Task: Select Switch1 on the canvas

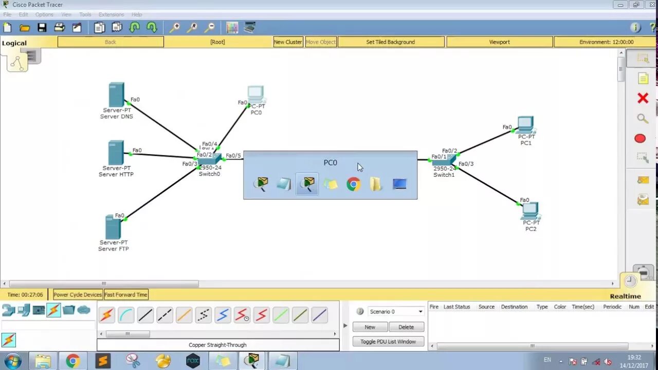Action: [444, 161]
